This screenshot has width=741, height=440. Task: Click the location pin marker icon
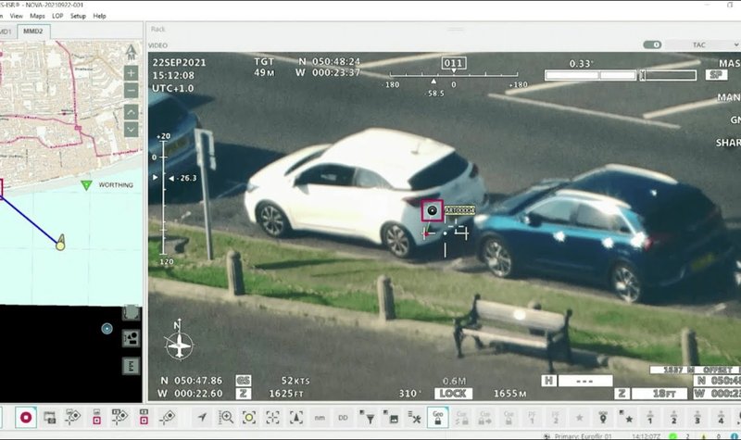(603, 418)
